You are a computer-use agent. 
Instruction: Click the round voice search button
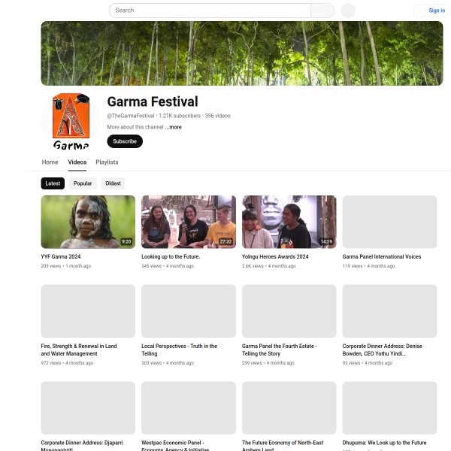pyautogui.click(x=348, y=11)
